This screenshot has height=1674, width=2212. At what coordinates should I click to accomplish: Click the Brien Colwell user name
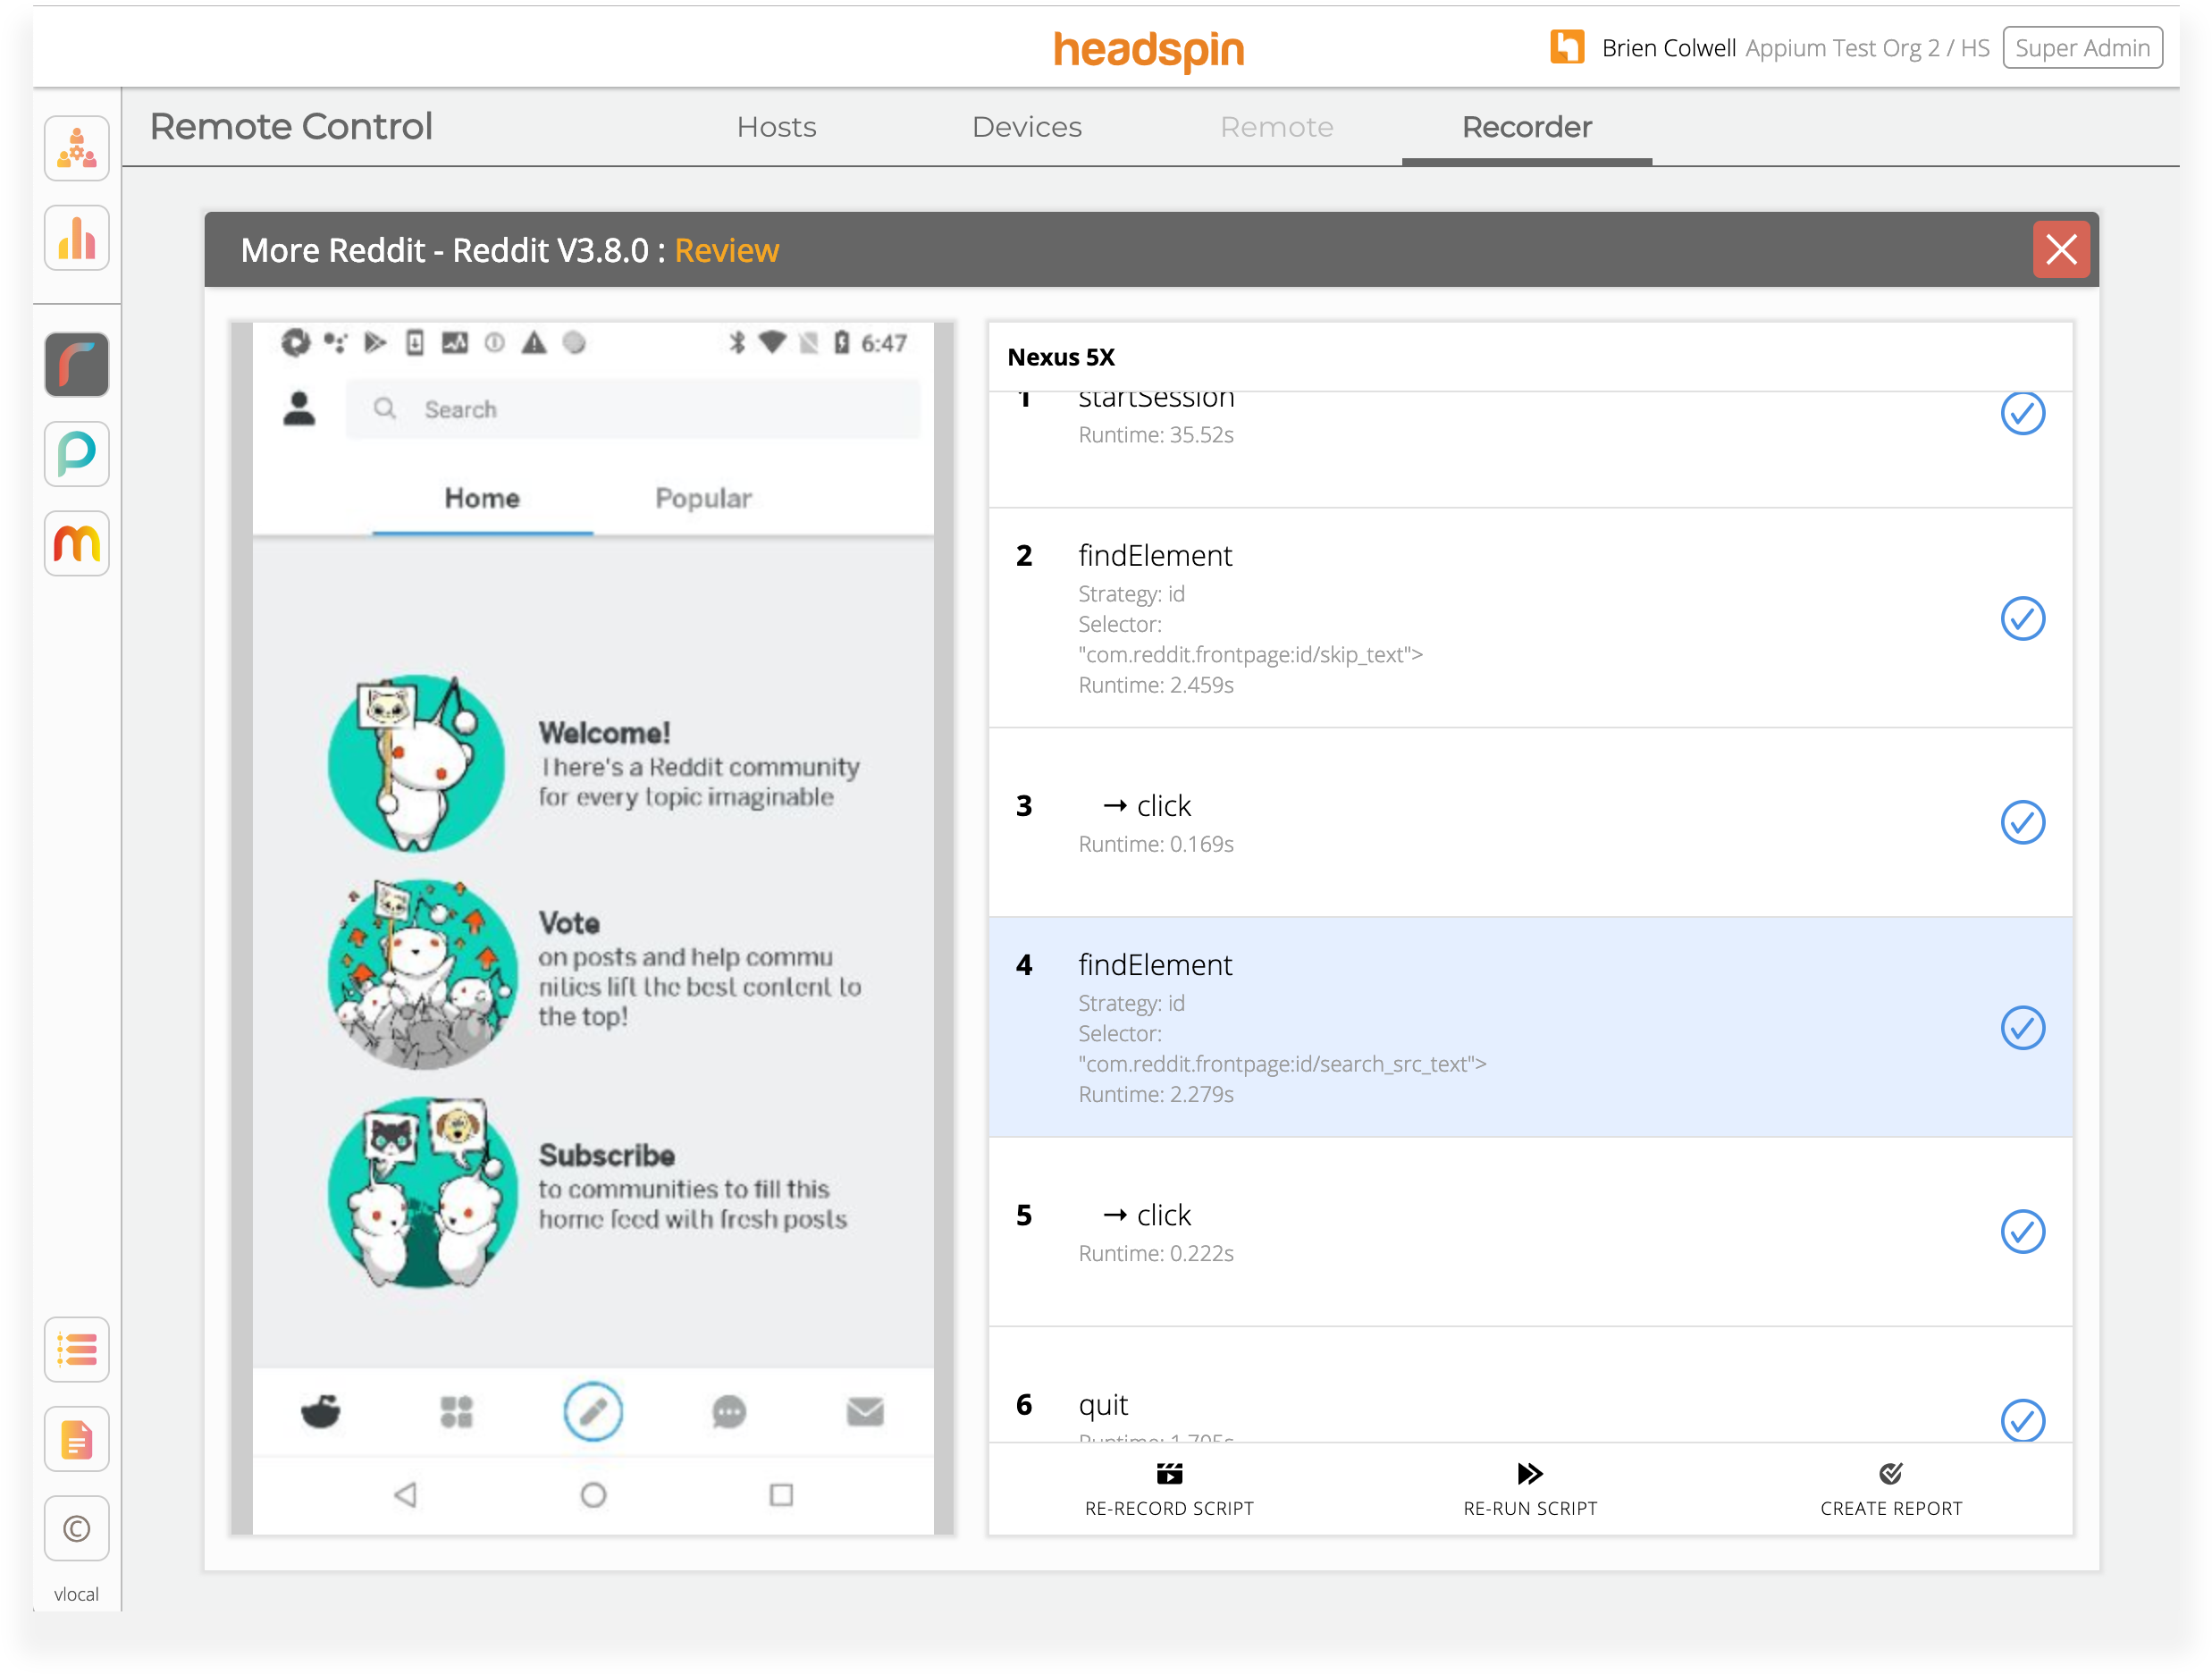point(1668,48)
